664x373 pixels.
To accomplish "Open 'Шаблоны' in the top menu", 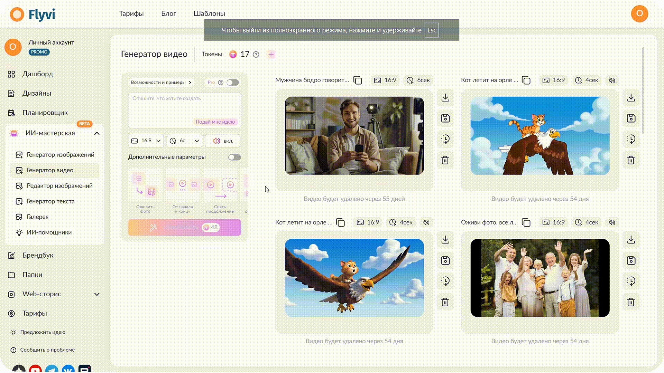I will tap(209, 13).
